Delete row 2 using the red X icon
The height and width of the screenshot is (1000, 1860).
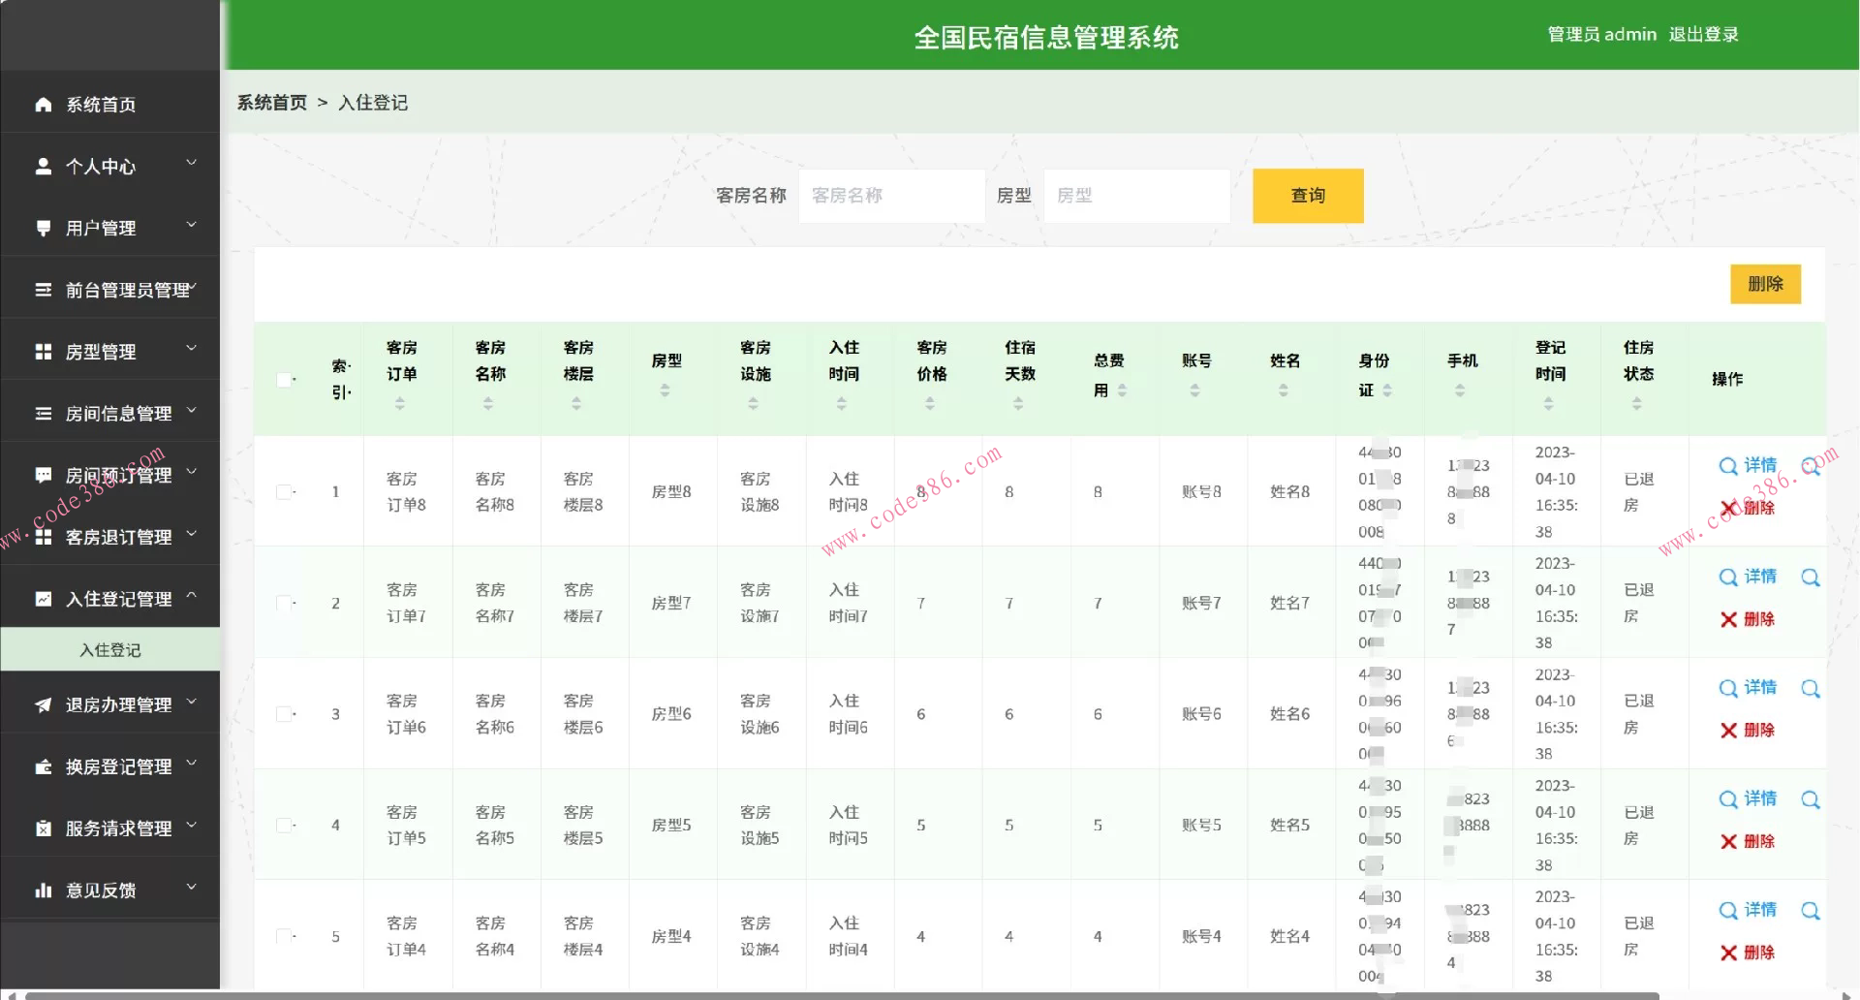click(1730, 619)
